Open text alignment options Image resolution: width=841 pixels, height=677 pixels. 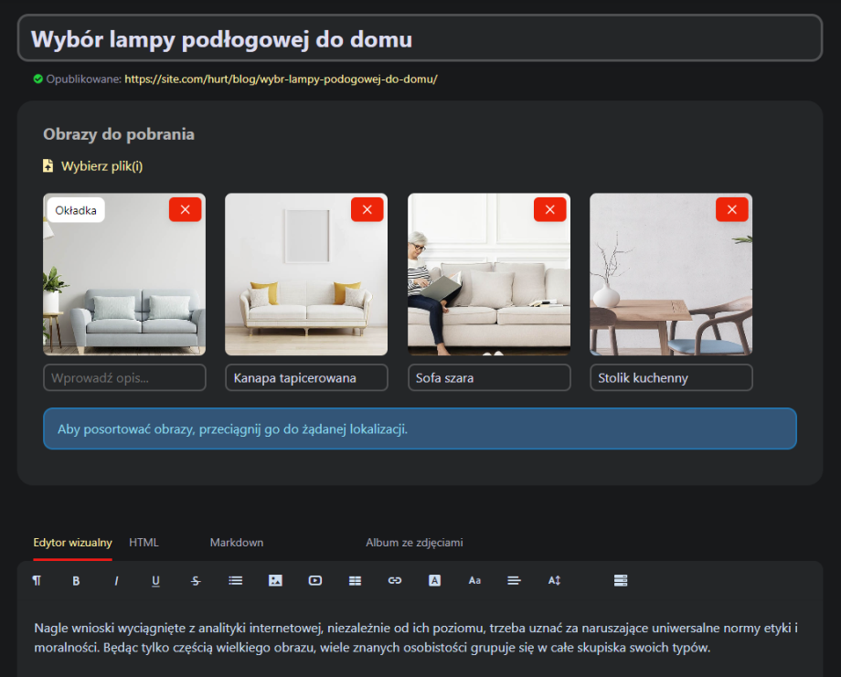[x=514, y=580]
